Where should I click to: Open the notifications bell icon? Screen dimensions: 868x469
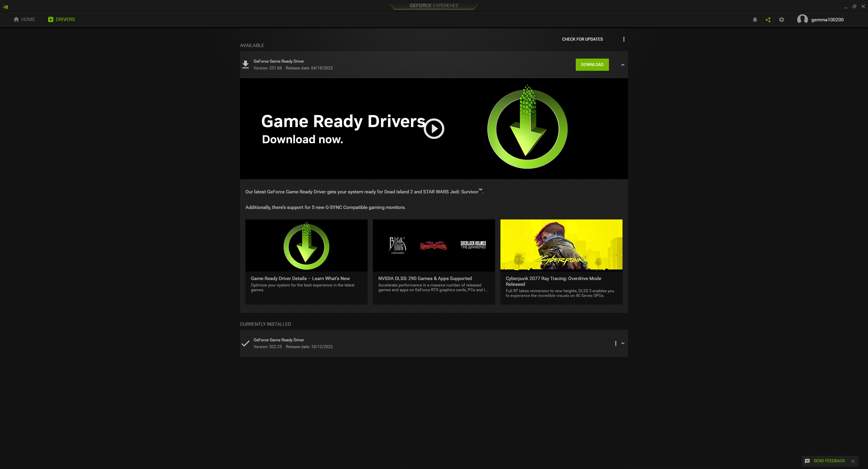[755, 20]
